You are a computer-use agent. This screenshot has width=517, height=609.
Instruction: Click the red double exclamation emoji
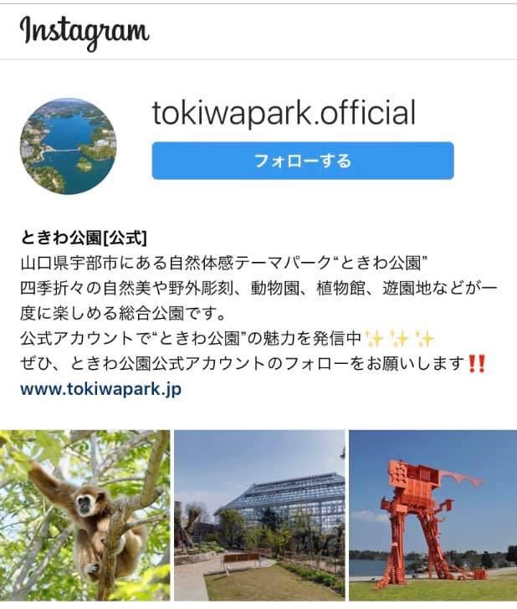(477, 364)
